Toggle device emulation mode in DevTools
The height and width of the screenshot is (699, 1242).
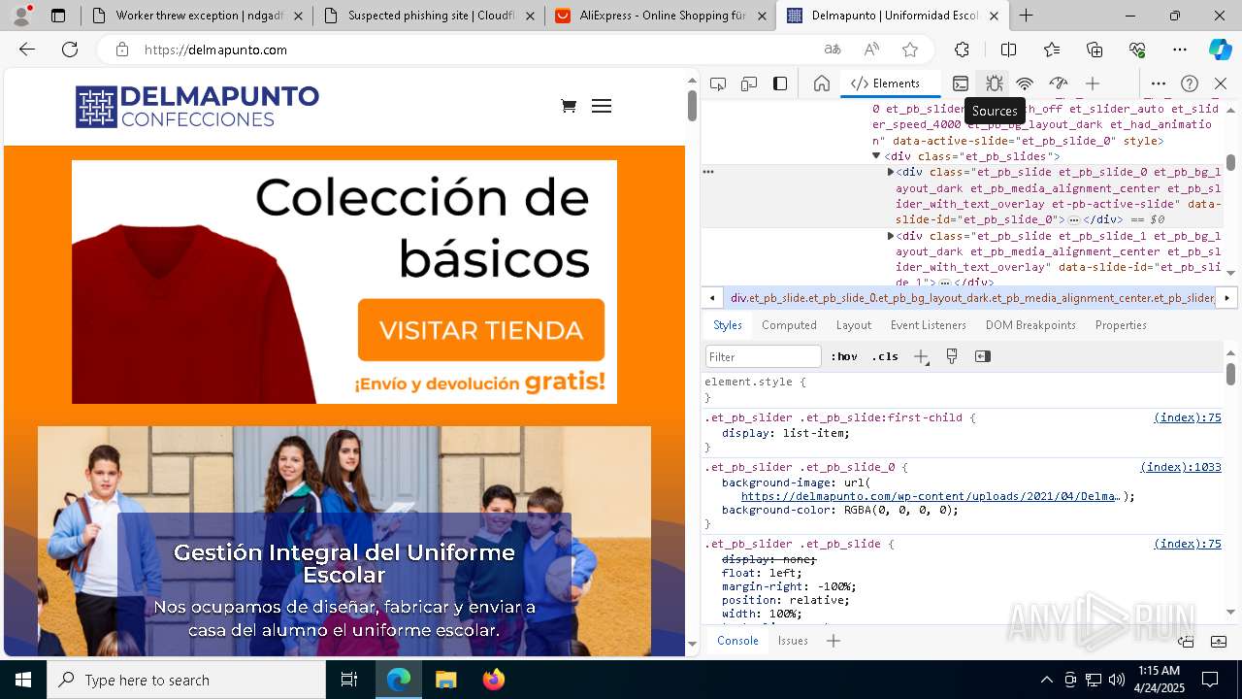coord(749,83)
